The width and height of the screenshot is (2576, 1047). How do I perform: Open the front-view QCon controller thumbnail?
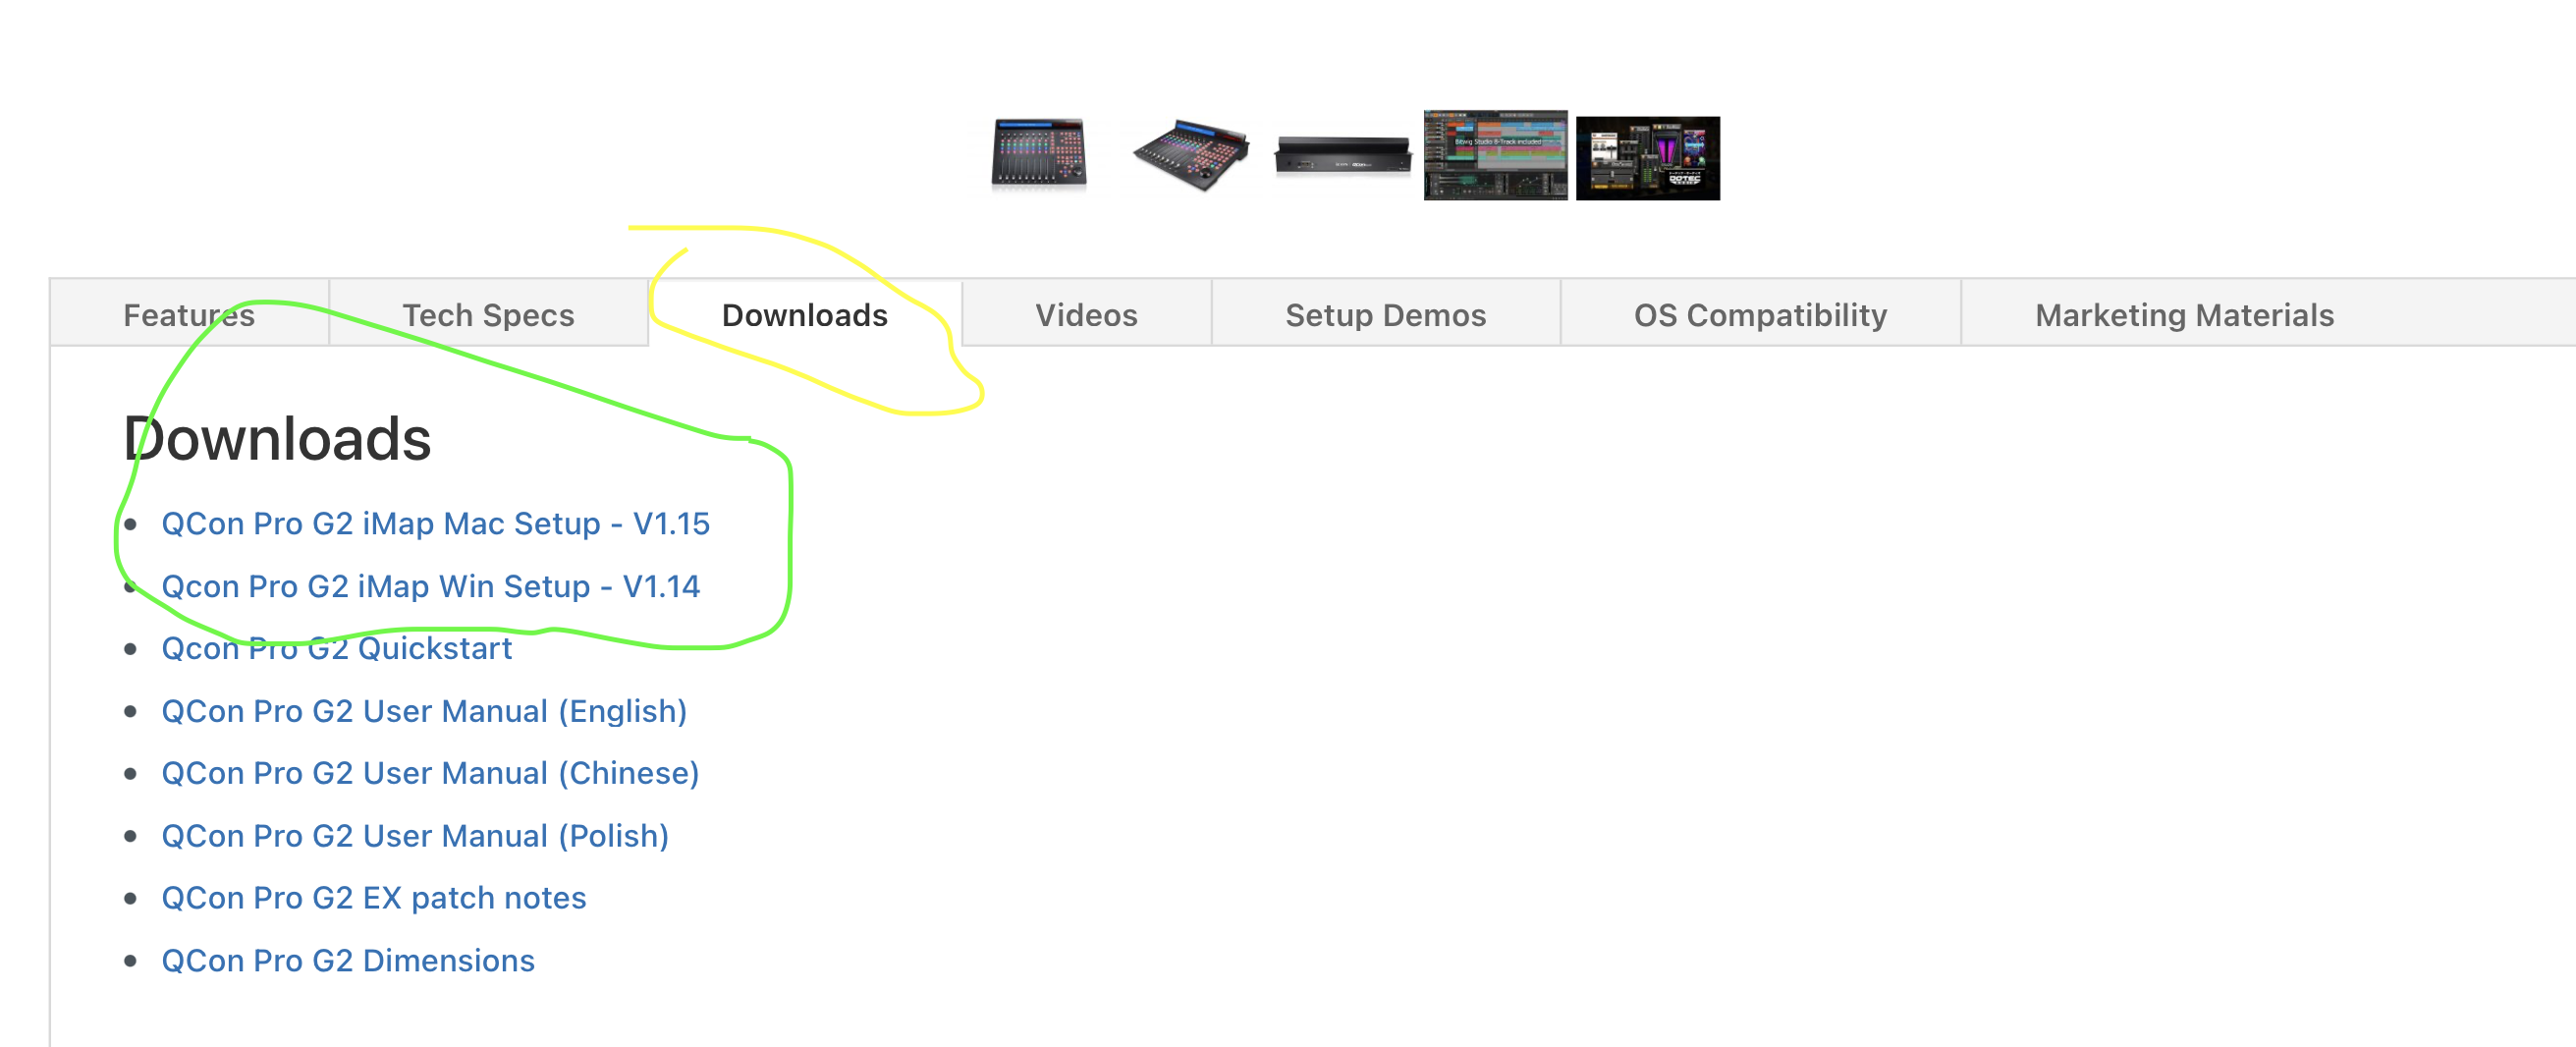[1039, 154]
